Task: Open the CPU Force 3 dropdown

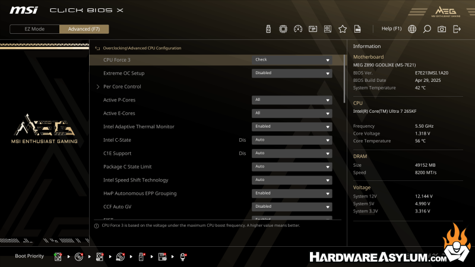Action: pos(292,60)
